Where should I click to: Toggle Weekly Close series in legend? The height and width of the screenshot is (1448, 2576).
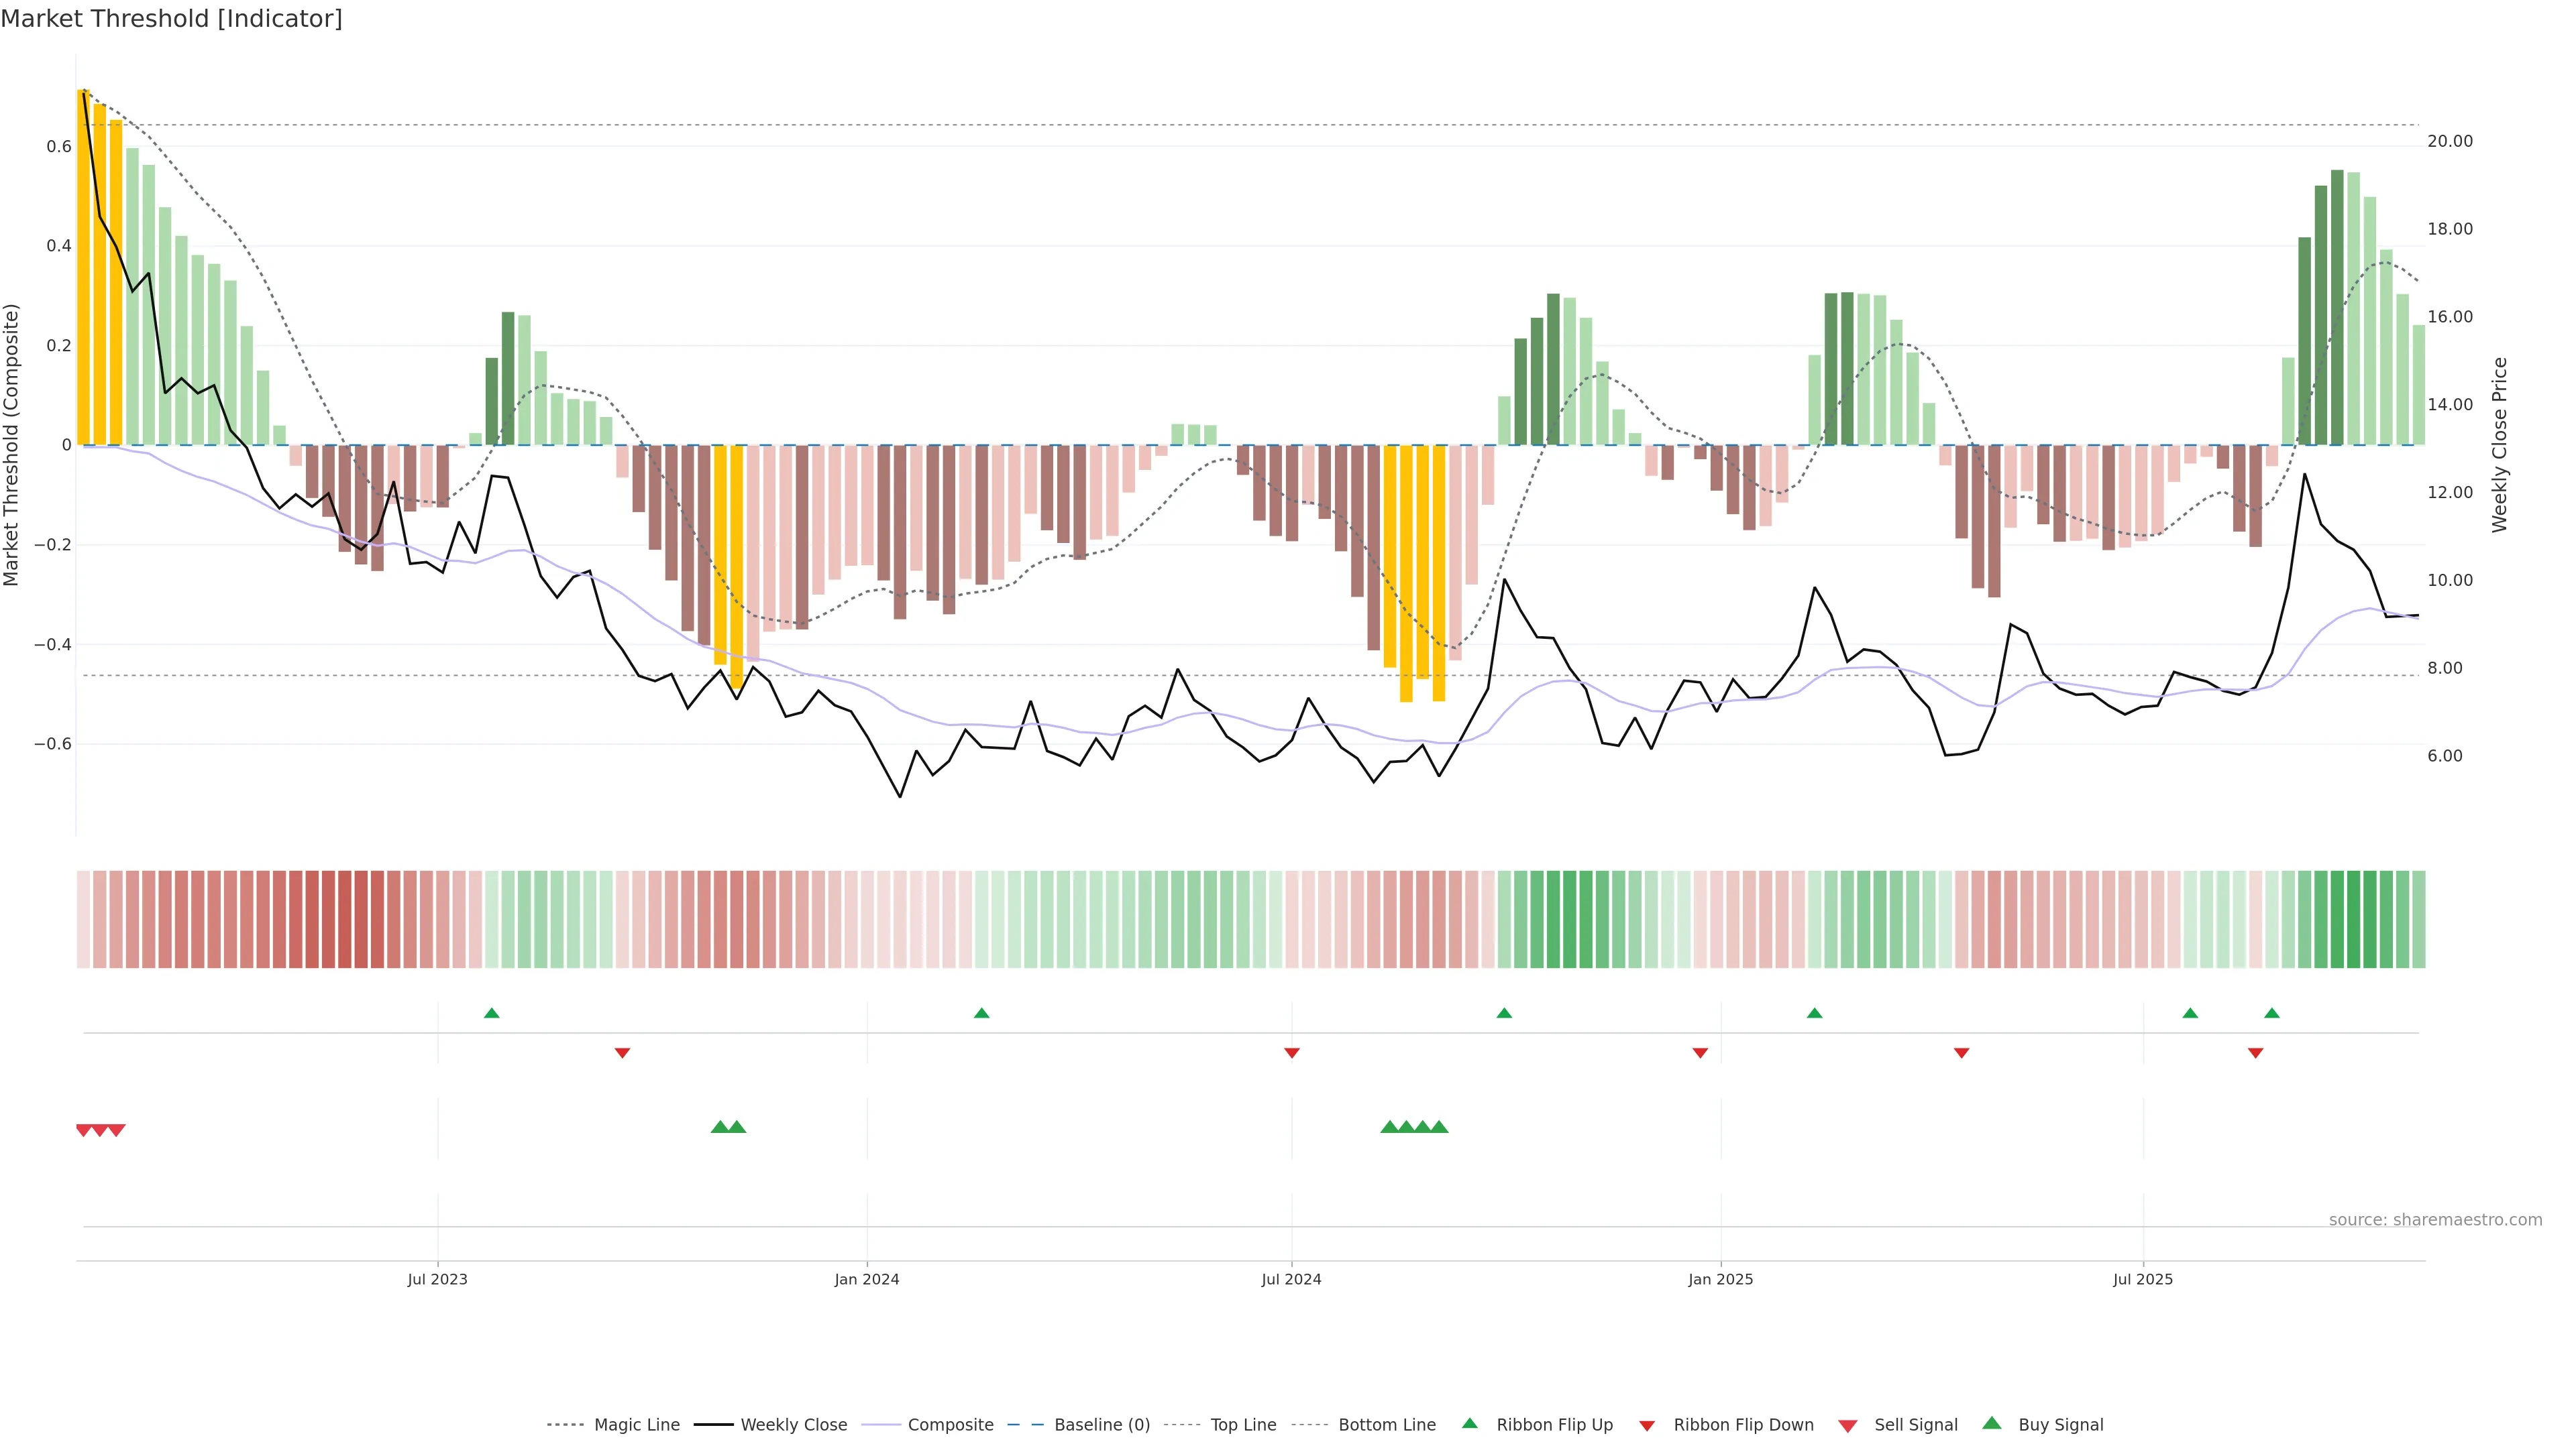pyautogui.click(x=793, y=1425)
